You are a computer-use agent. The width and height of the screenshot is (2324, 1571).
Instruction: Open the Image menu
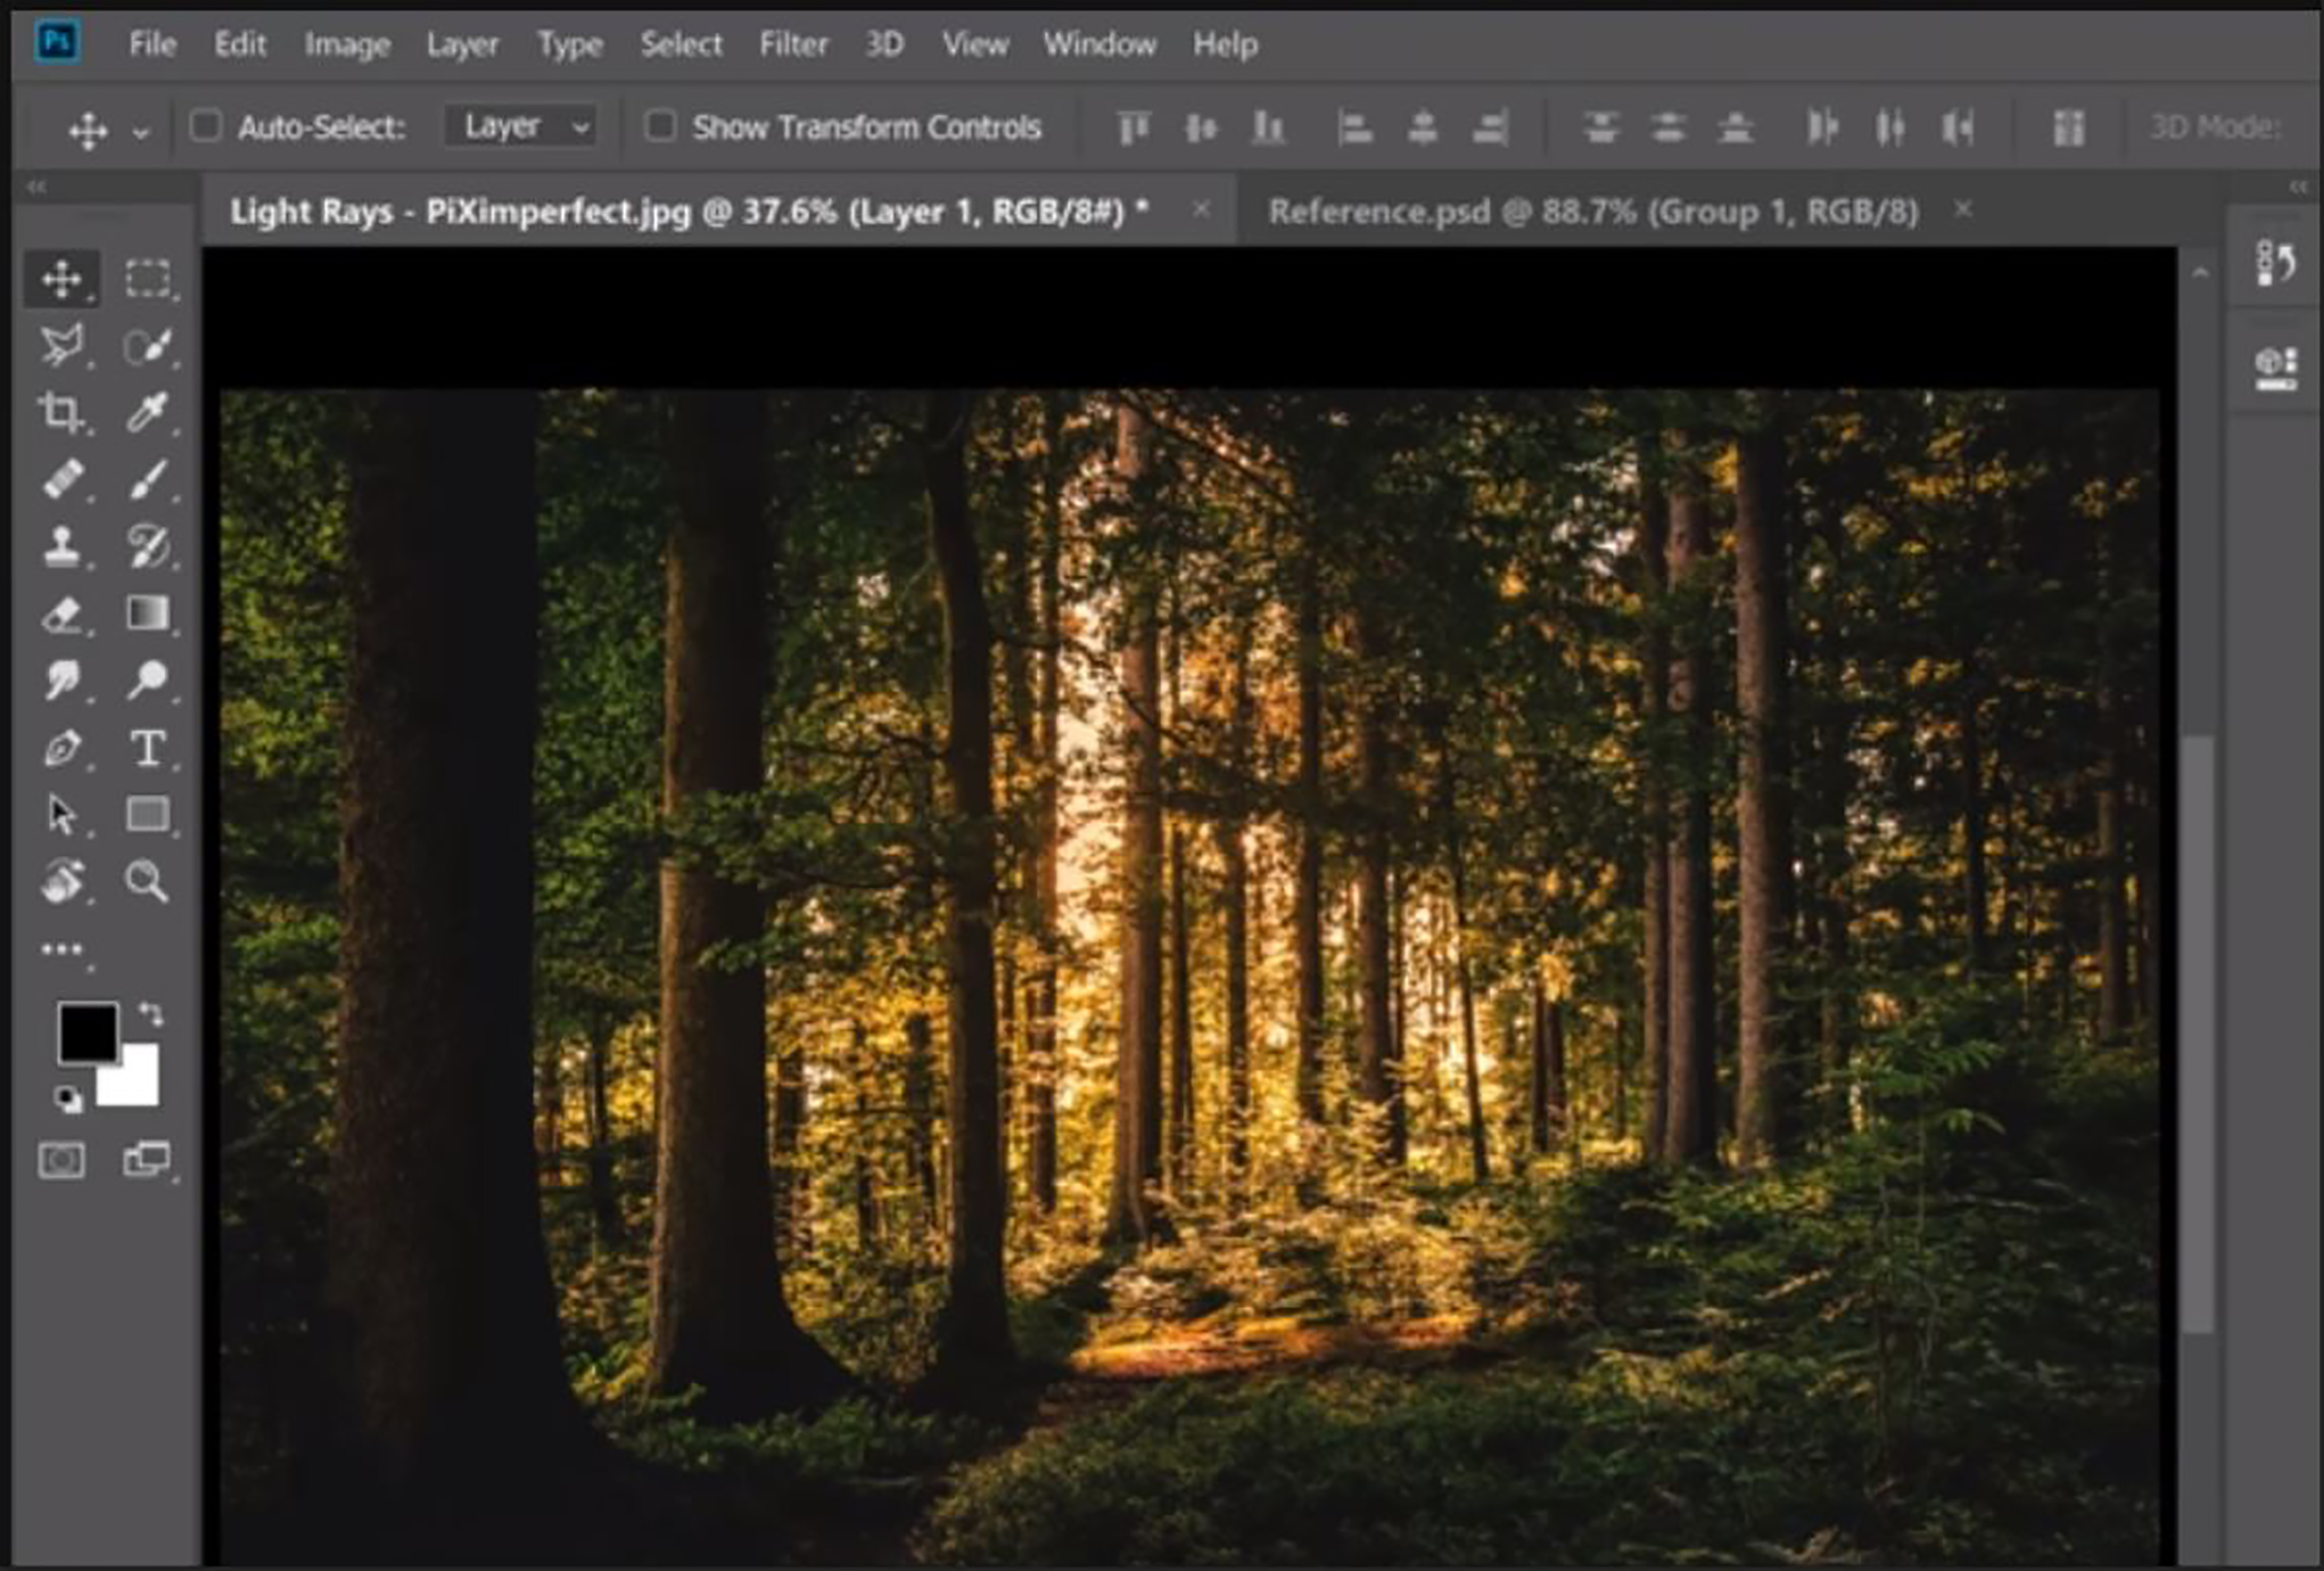pos(347,44)
